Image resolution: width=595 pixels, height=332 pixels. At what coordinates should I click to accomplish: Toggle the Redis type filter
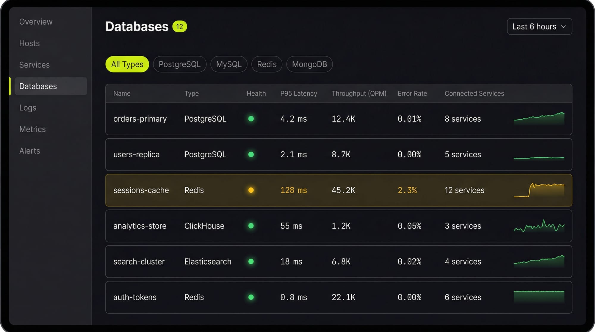point(267,64)
